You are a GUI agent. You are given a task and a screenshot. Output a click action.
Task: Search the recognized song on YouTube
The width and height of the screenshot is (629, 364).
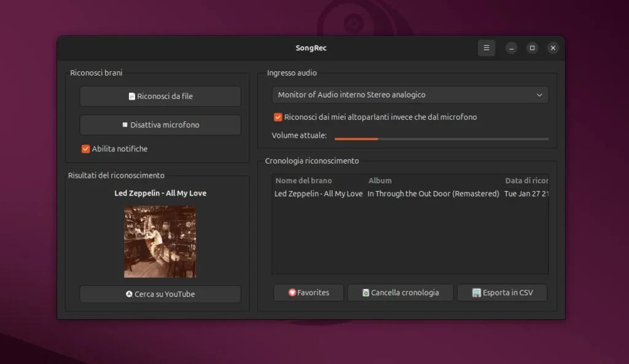160,295
